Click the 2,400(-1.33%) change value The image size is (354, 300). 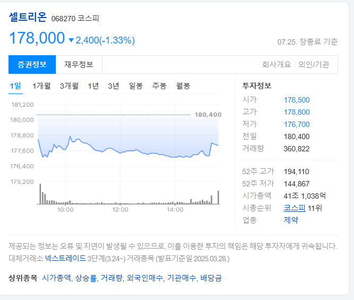[x=105, y=40]
